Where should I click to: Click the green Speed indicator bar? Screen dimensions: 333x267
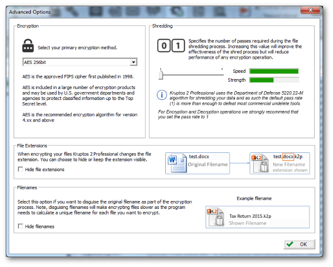click(274, 71)
